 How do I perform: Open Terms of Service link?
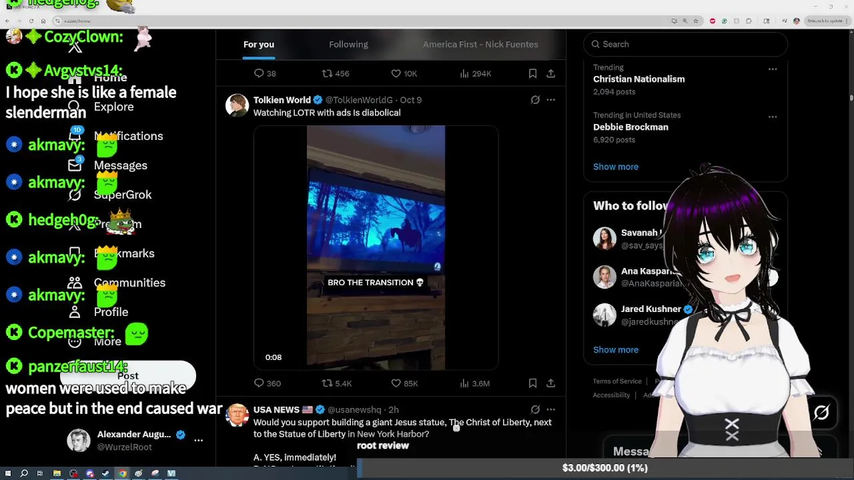617,381
